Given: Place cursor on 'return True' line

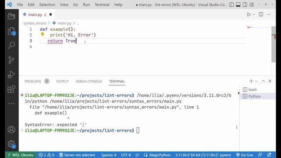Looking at the screenshot, I should coord(61,41).
